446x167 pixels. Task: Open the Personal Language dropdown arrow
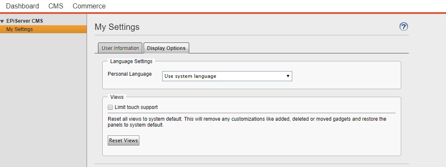[x=288, y=76]
